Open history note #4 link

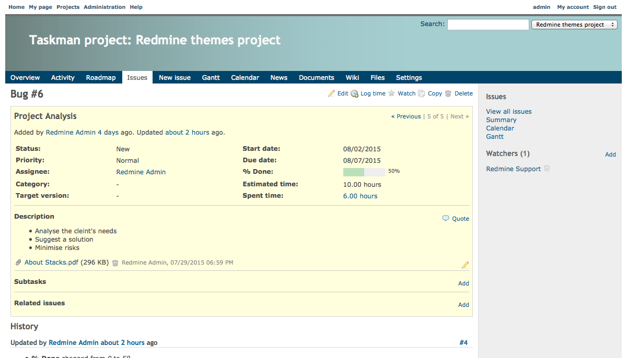(x=463, y=343)
